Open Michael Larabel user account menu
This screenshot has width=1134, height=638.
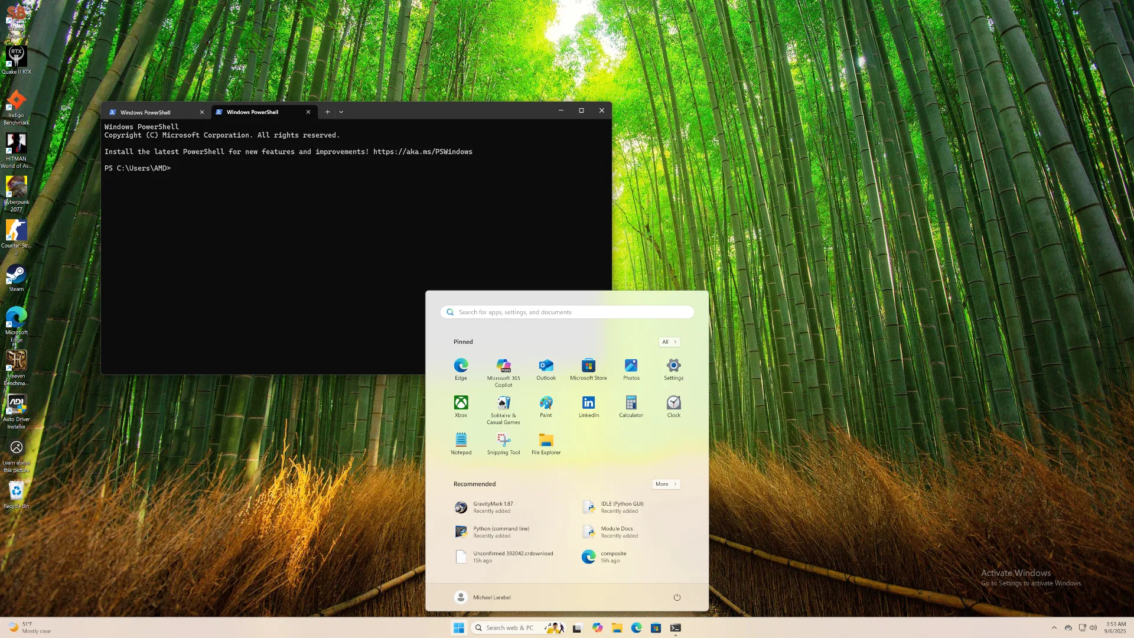coord(483,597)
